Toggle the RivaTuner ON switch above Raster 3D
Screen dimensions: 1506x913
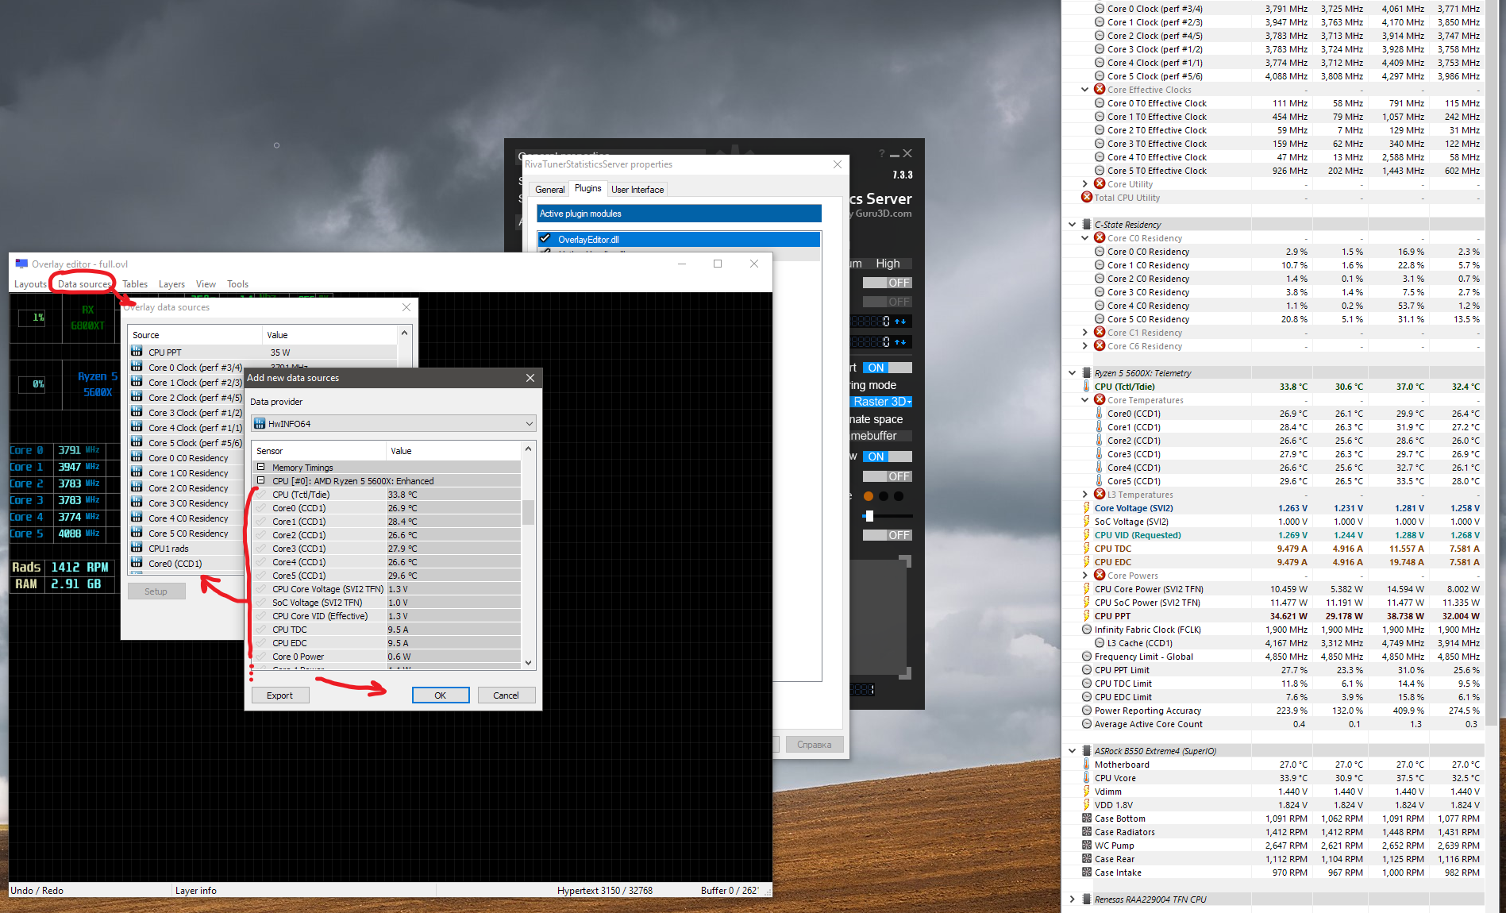point(888,368)
